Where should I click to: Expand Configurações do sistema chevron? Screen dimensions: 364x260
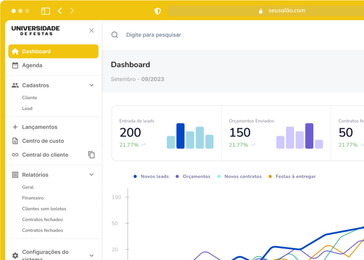point(92,255)
